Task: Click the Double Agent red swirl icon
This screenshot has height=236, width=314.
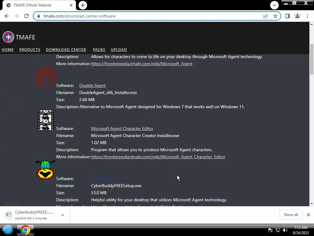Action: (x=46, y=77)
